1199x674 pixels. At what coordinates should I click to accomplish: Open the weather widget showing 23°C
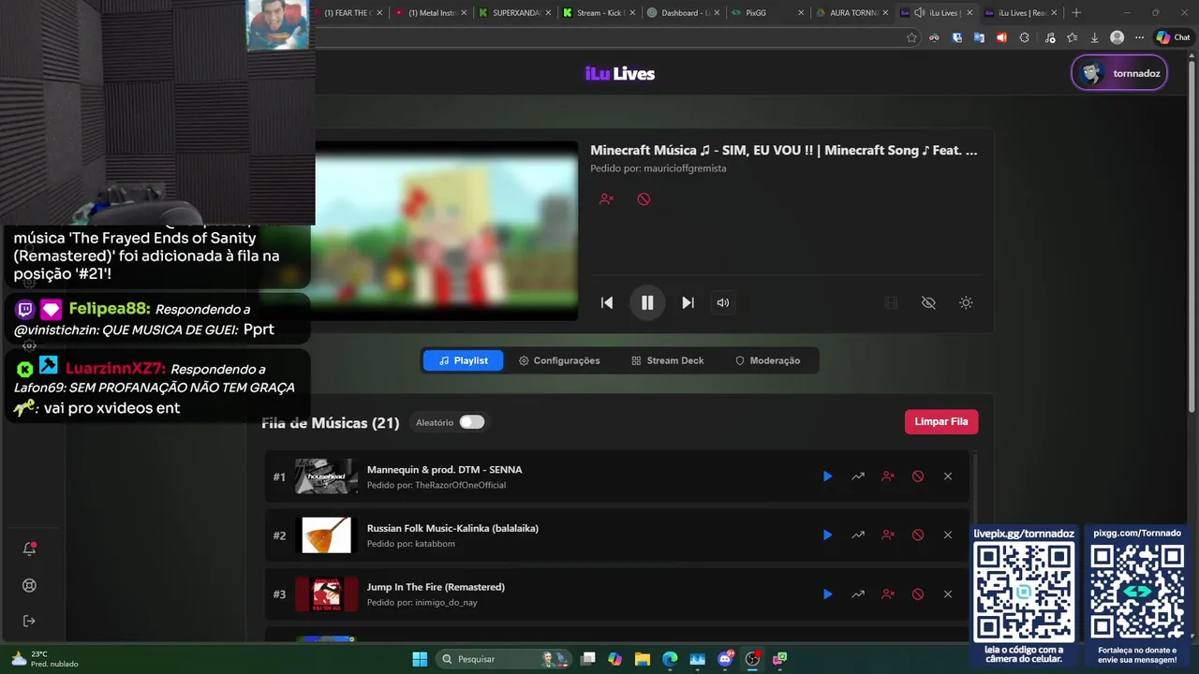43,659
